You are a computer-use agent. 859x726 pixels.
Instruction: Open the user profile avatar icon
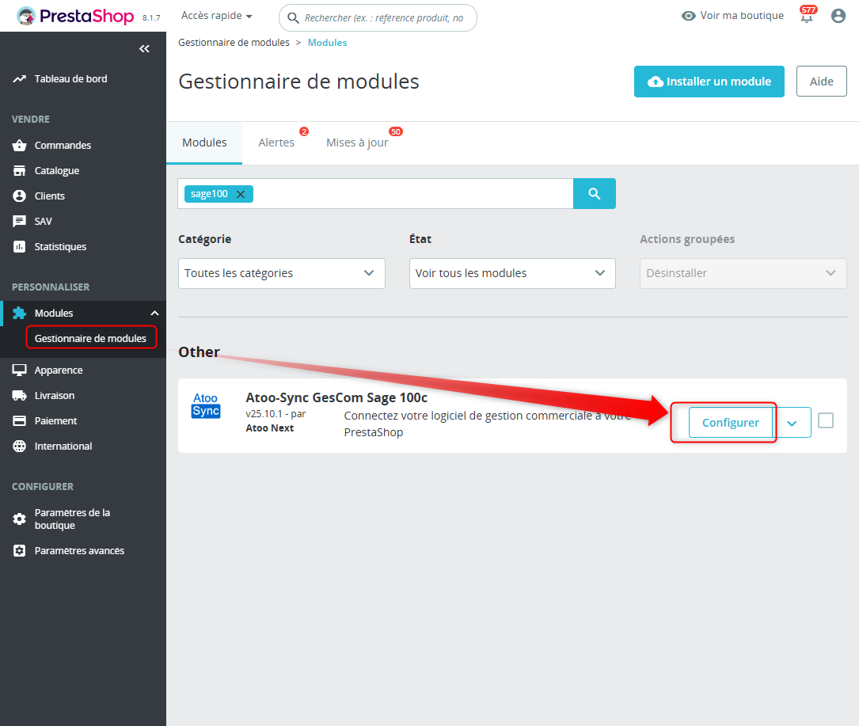tap(838, 15)
